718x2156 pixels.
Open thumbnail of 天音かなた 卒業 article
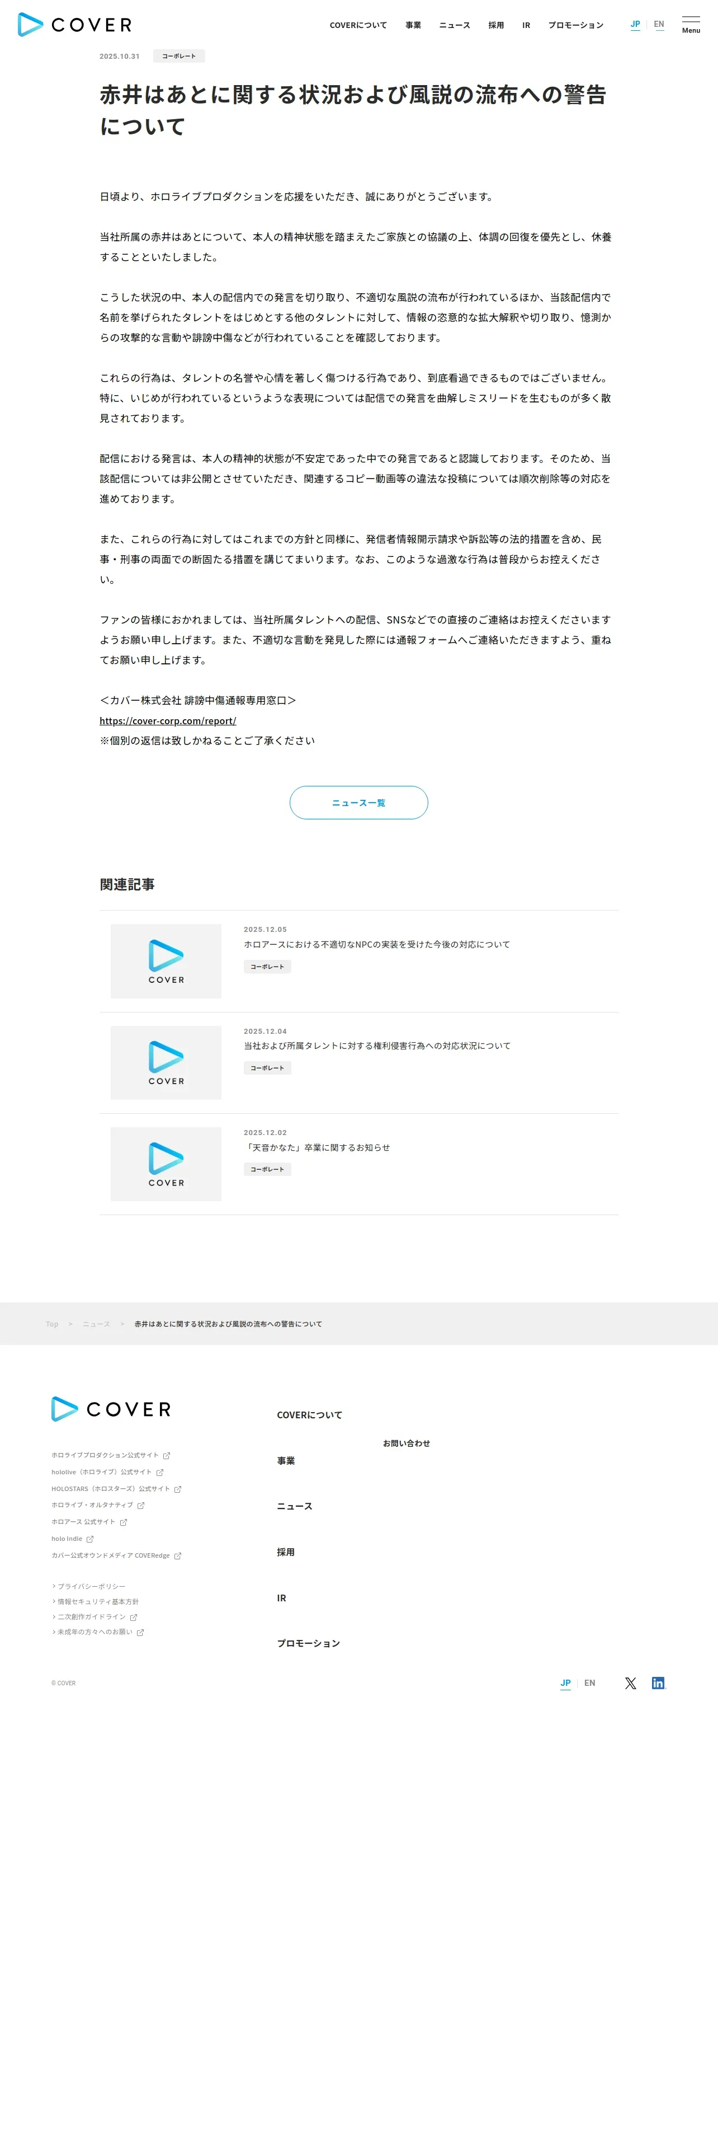coord(166,1164)
